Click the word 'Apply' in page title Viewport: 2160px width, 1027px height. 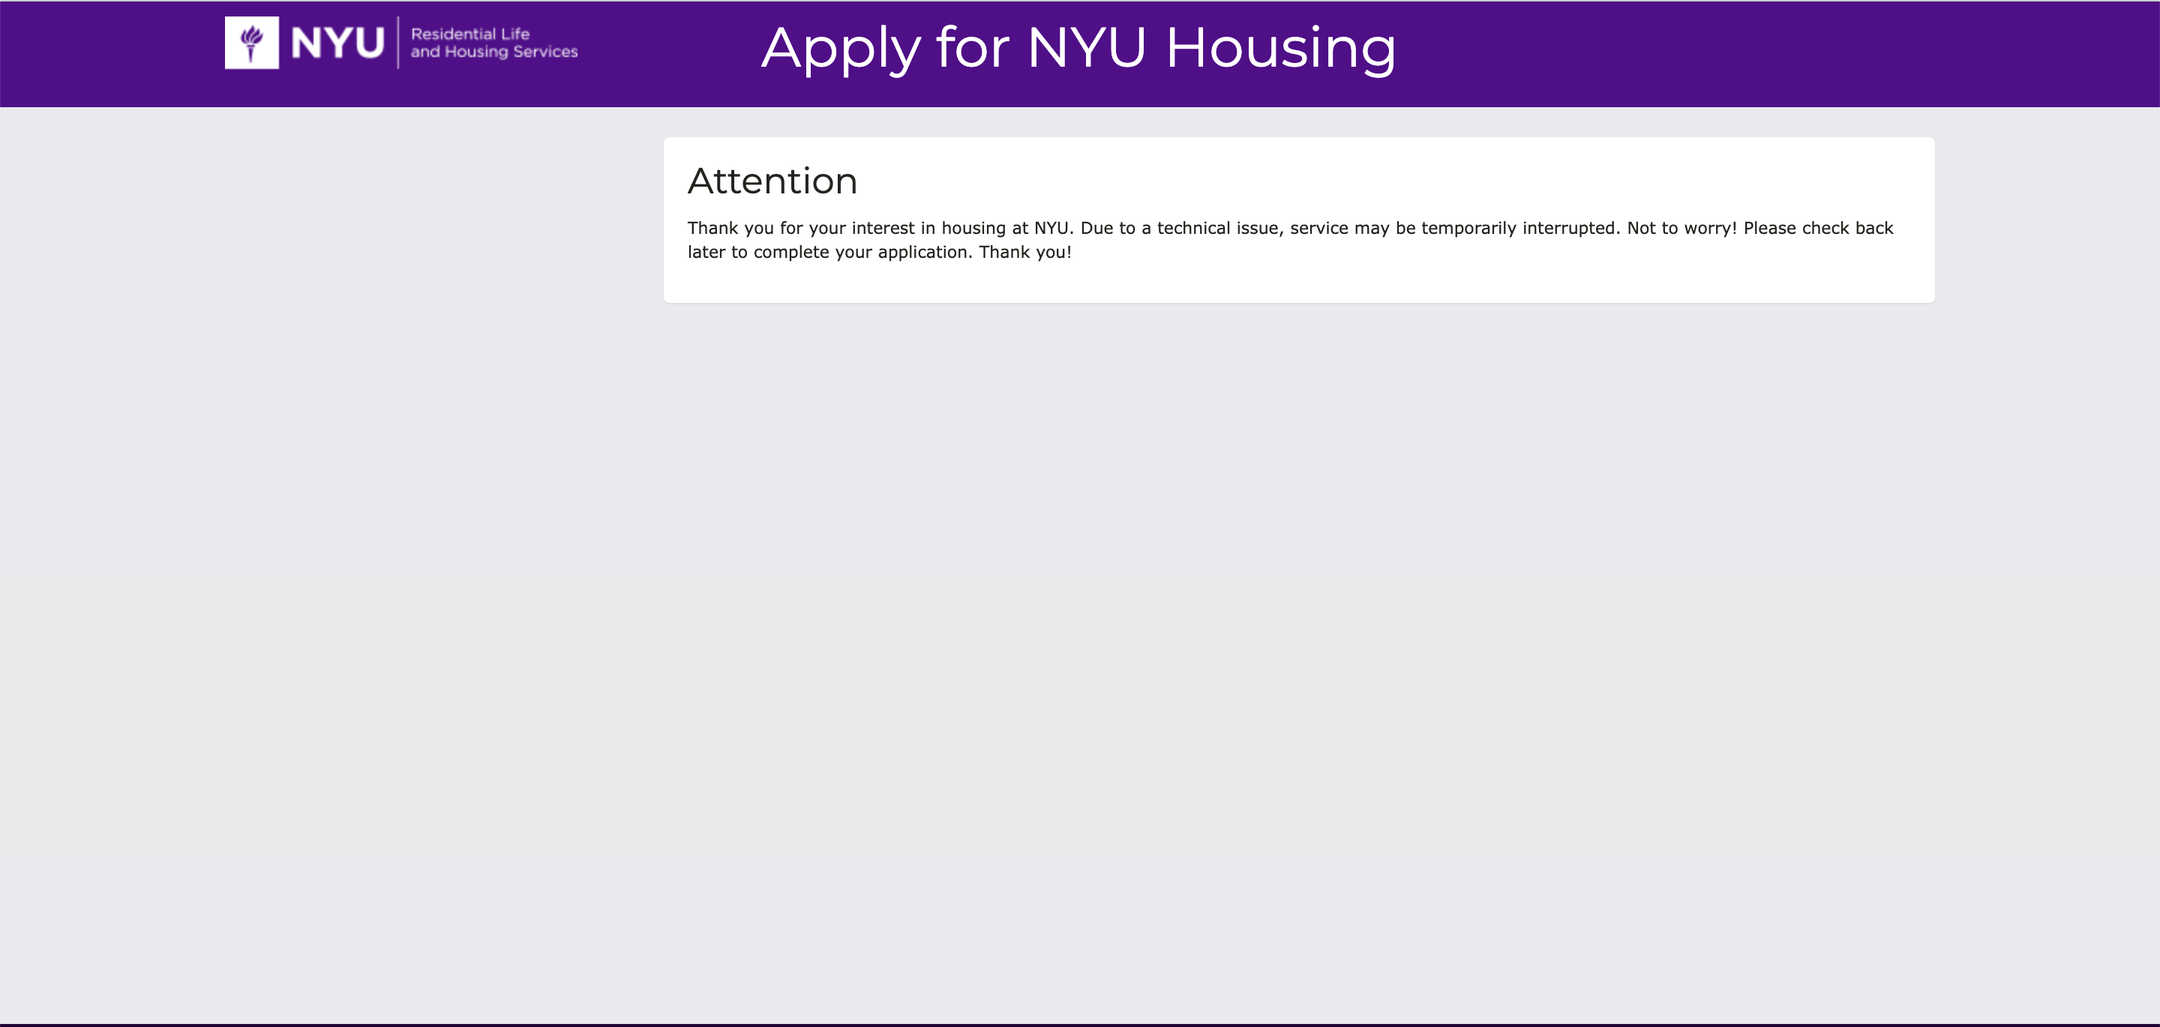point(841,48)
